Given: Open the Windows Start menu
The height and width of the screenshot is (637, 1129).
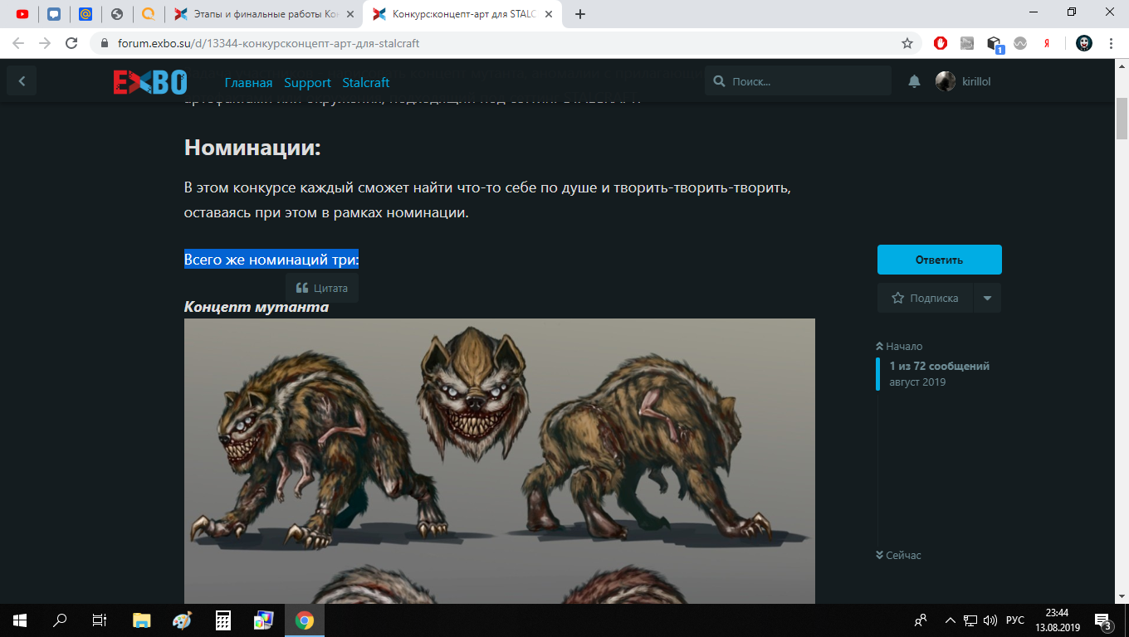Looking at the screenshot, I should coord(20,620).
